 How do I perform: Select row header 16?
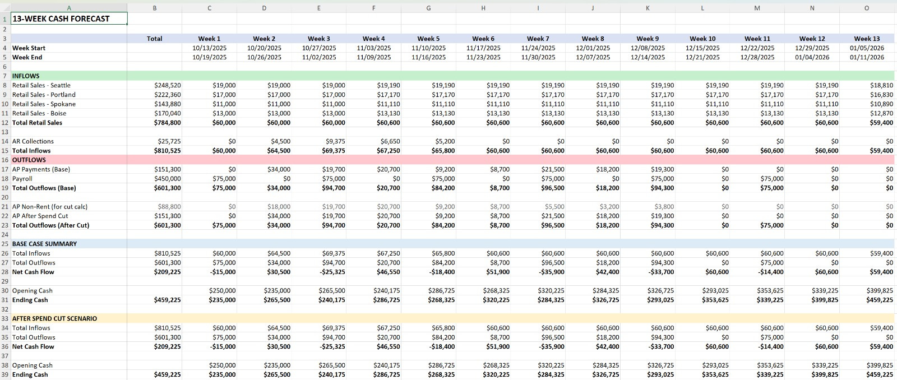5,160
